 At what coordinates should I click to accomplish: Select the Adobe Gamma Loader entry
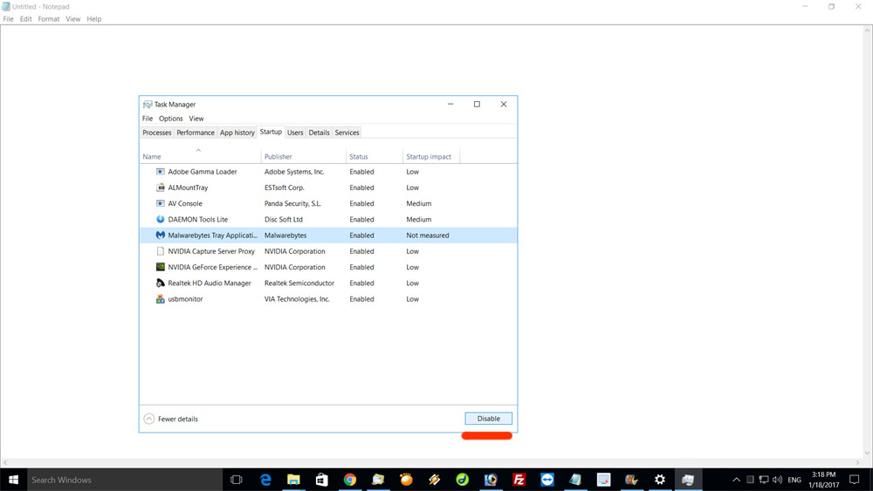(x=328, y=172)
